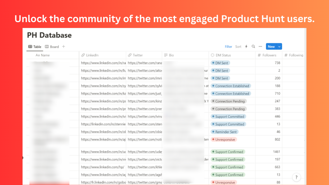
Task: Open the www.linkedin.com/hp/ link
Action: pos(103,167)
